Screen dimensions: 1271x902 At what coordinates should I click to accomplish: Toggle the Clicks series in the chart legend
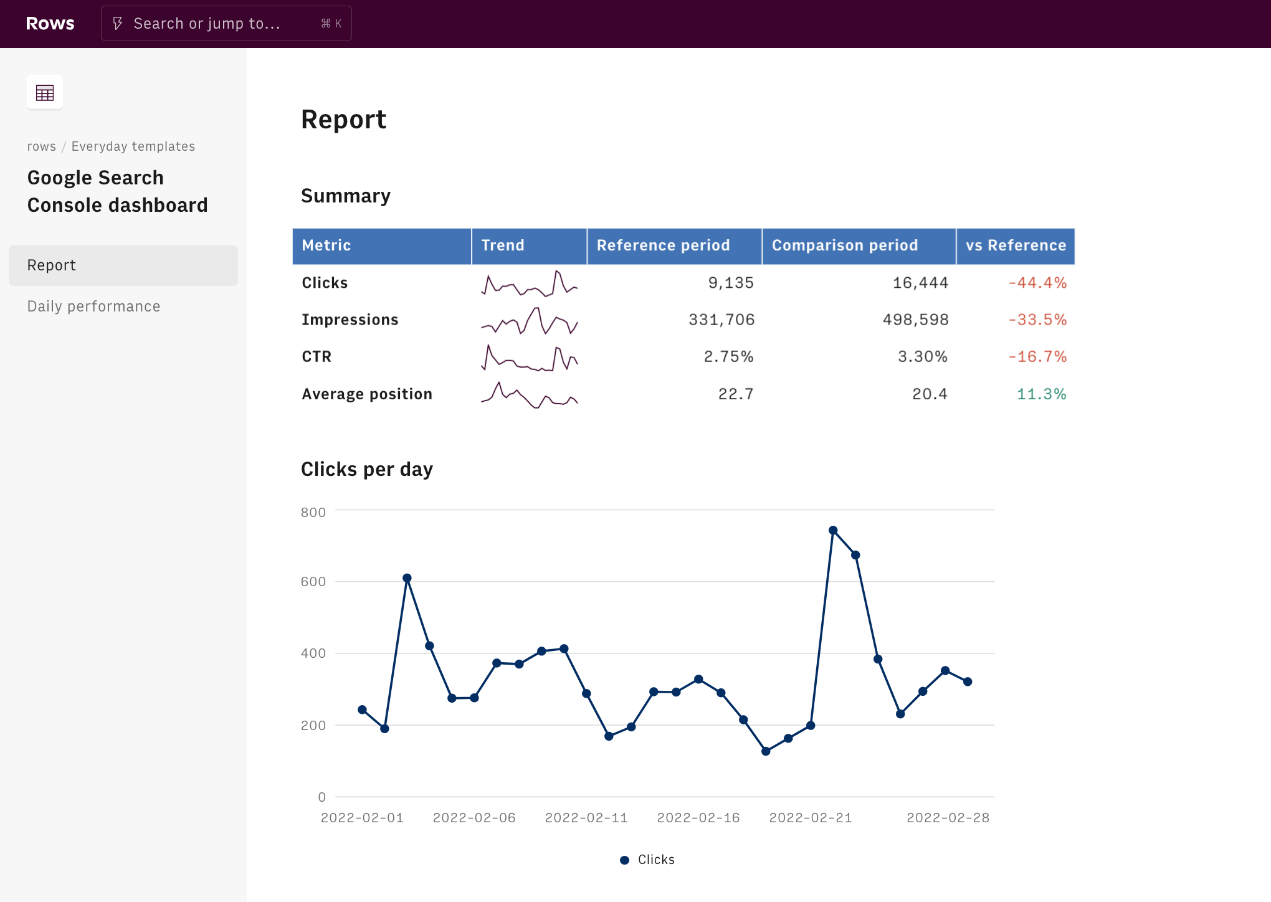[x=647, y=859]
